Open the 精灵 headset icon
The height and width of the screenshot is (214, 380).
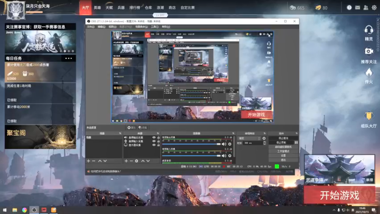[x=369, y=30]
